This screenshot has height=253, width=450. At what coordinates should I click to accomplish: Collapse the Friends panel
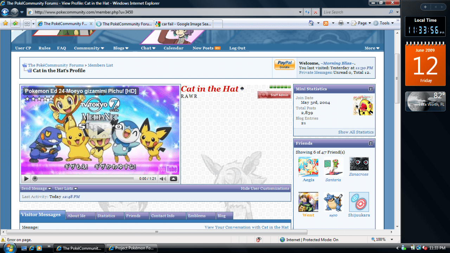pyautogui.click(x=371, y=143)
